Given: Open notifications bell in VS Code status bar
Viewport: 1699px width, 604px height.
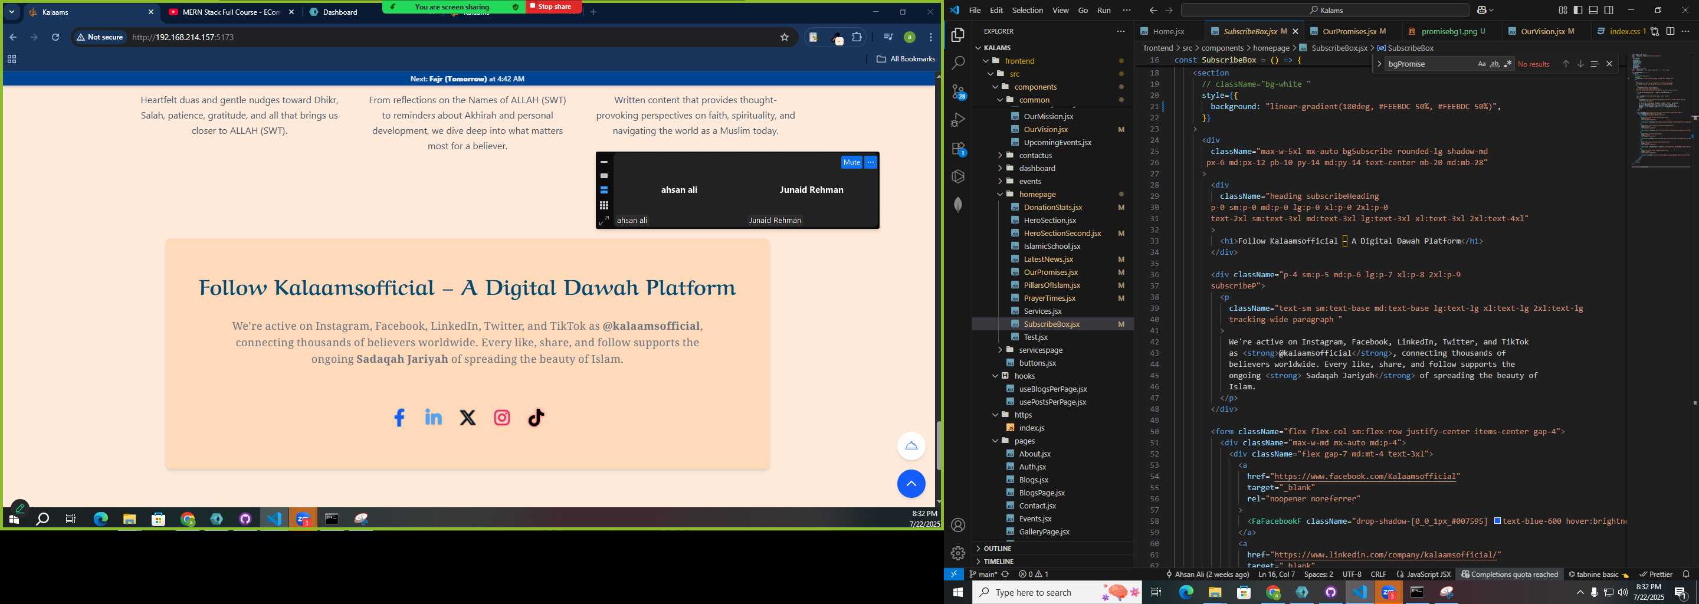Looking at the screenshot, I should click(1686, 574).
